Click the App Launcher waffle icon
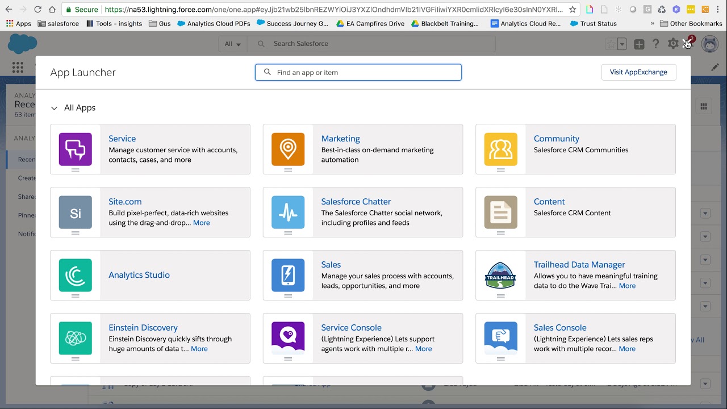The image size is (727, 409). click(18, 67)
